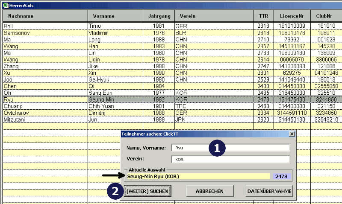Click the highlighted Ryu surname cell
The width and height of the screenshot is (342, 204).
[x=45, y=99]
